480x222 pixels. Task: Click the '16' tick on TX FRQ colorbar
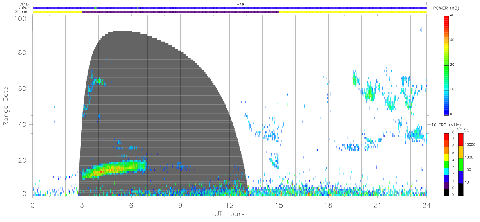pyautogui.click(x=453, y=146)
